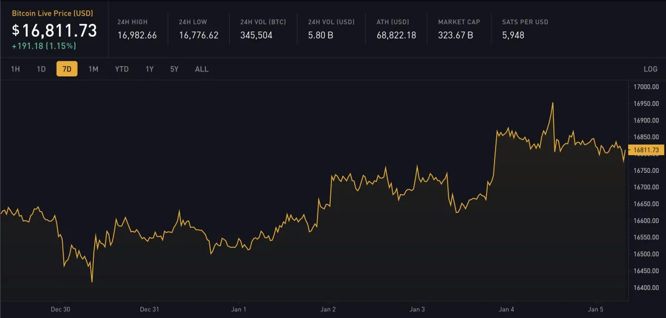Toggle LOG scale on chart
666x318 pixels.
[x=650, y=69]
